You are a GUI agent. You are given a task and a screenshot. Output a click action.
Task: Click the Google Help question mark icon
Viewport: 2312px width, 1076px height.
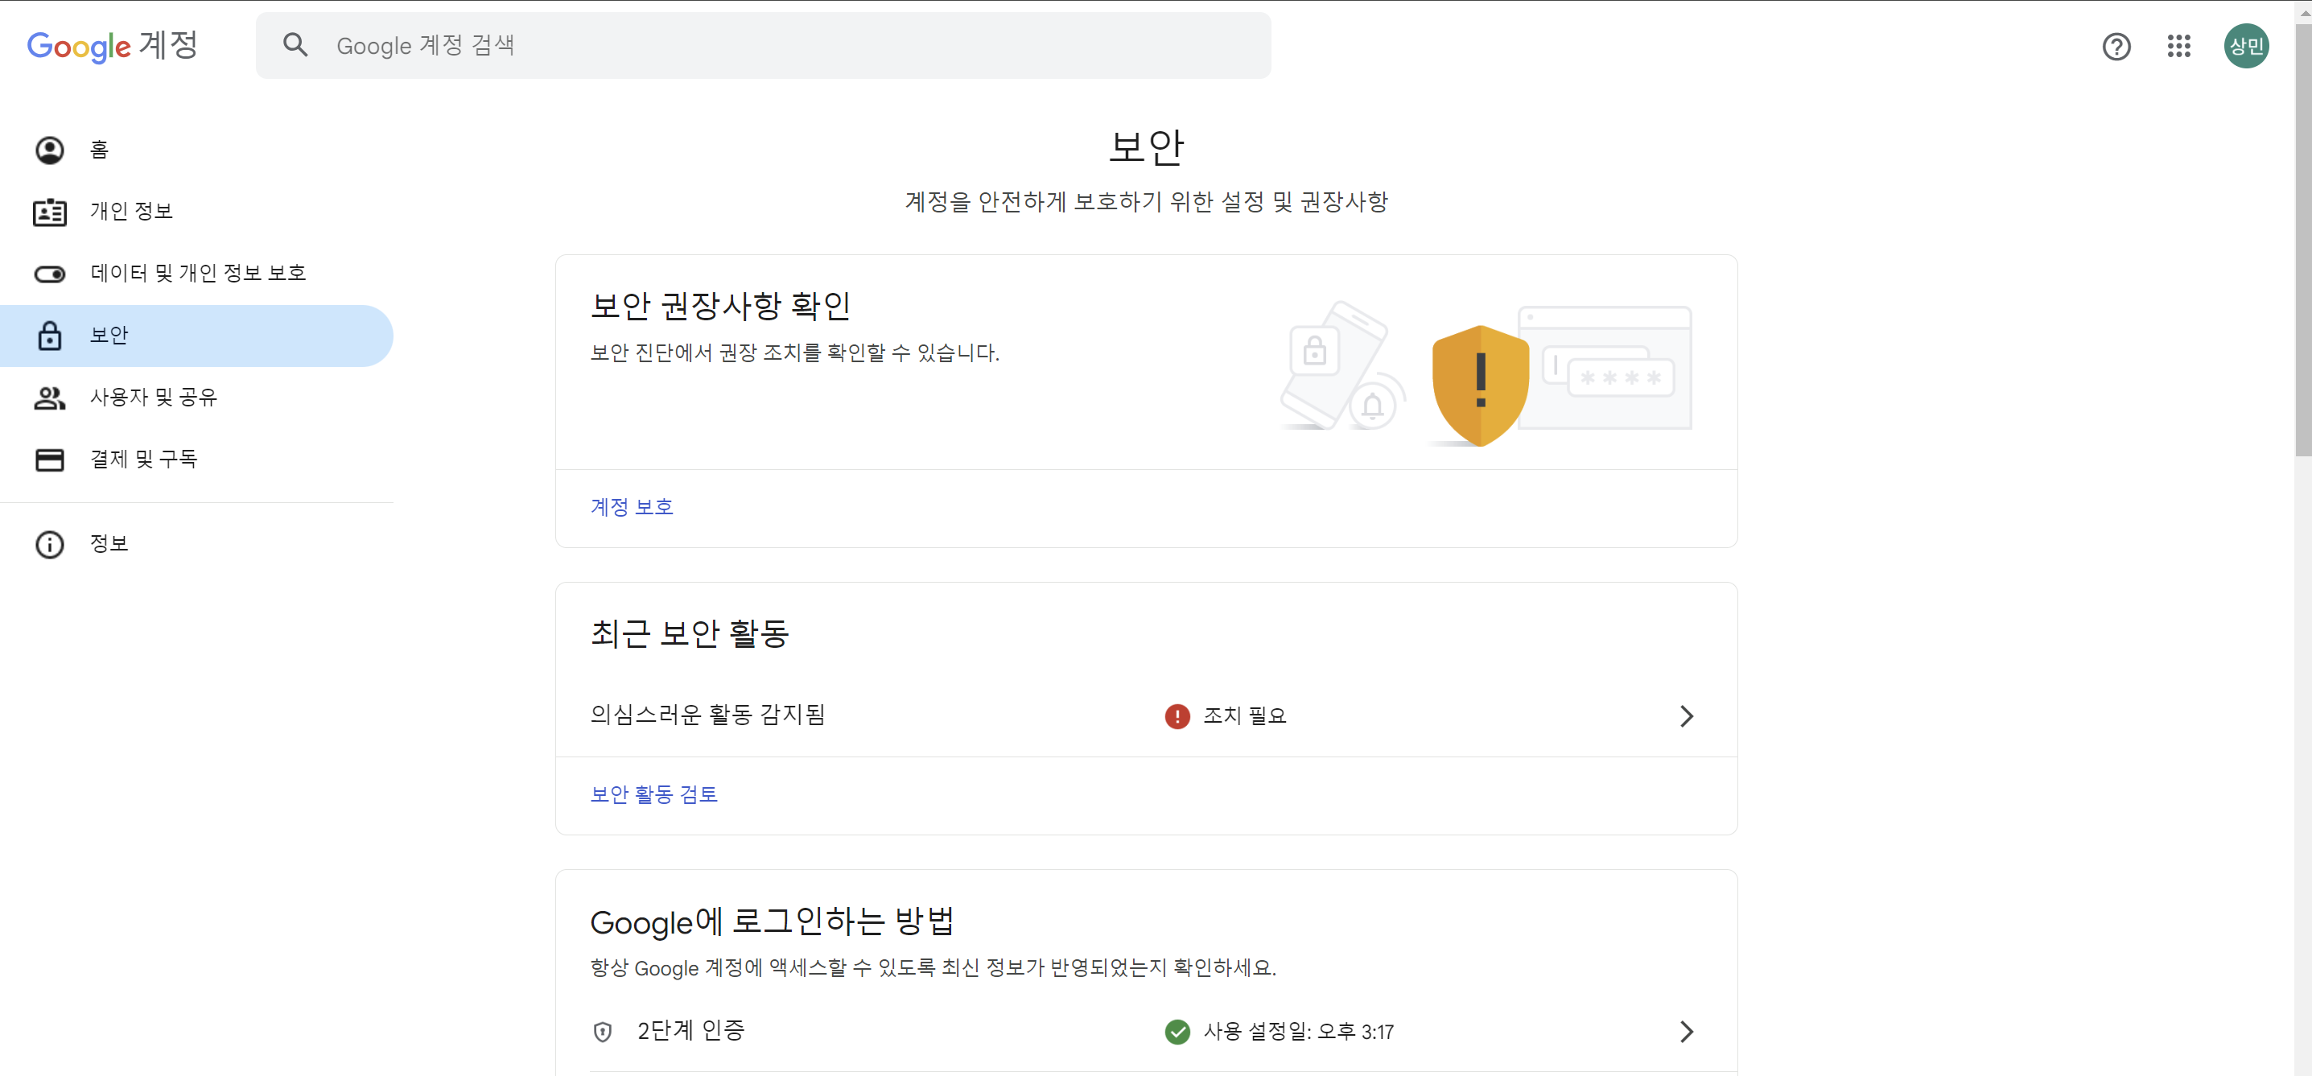(x=2116, y=46)
